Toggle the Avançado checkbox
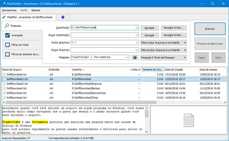Image resolution: width=229 pixels, height=141 pixels. tap(7, 35)
